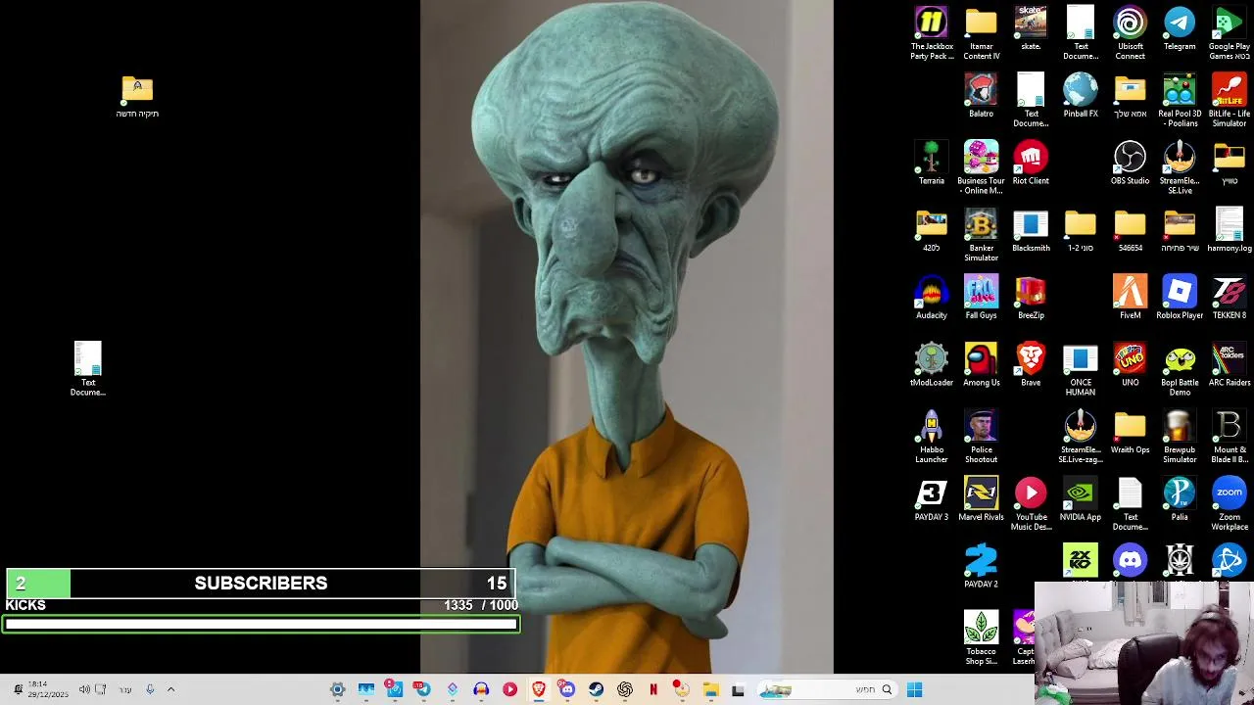This screenshot has height=705, width=1254.
Task: Open Mount & Blade II shortcut
Action: 1229,438
